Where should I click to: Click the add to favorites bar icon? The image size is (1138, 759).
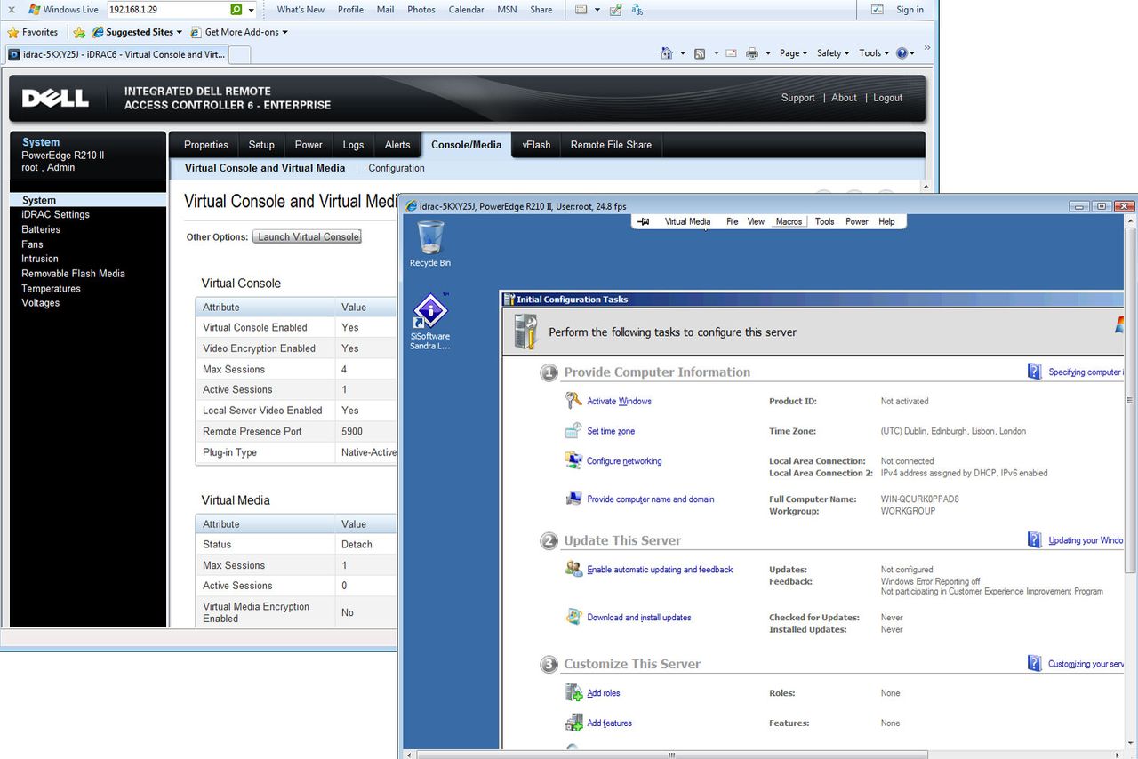(79, 32)
